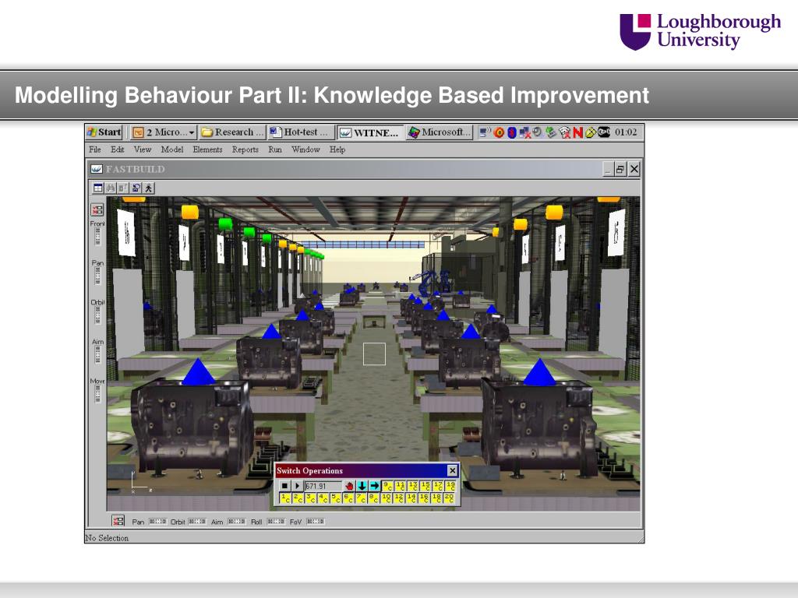Screen dimensions: 798x598
Task: Toggle switch 8C in Switch Operations
Action: point(374,498)
